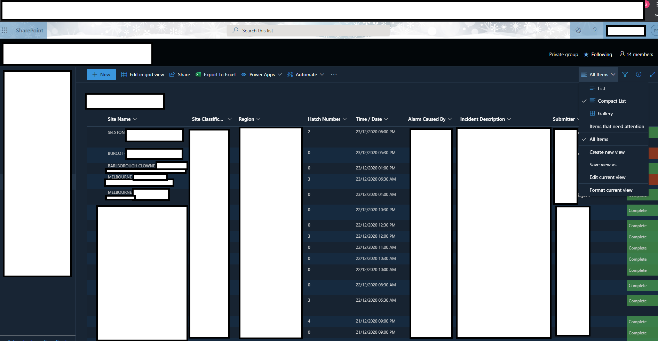The width and height of the screenshot is (658, 341).
Task: Choose Save view as
Action: tap(613, 165)
